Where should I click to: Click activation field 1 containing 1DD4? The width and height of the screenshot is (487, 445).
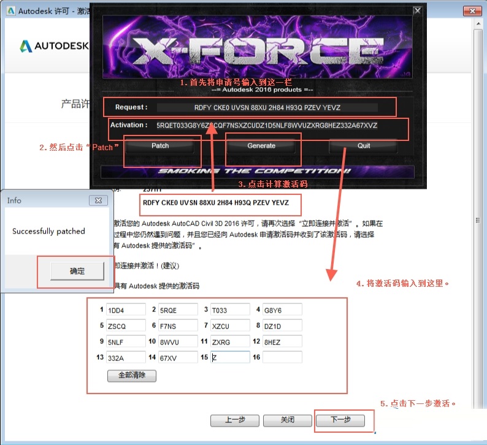[x=126, y=310]
